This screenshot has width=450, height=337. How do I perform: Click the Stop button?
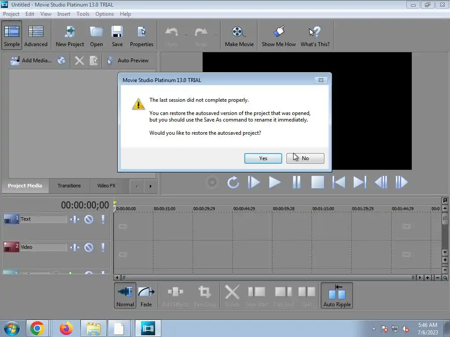pos(318,182)
